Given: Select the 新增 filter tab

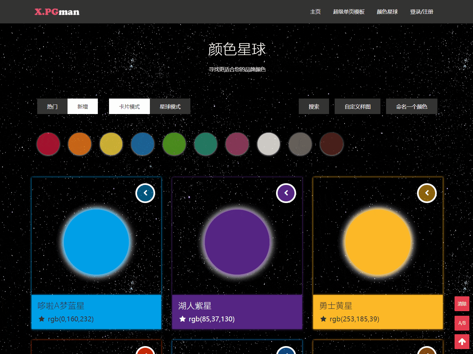Looking at the screenshot, I should (x=83, y=106).
